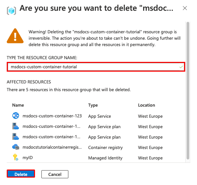The width and height of the screenshot is (197, 185).
Task: Click the Name column header
Action: click(x=18, y=105)
